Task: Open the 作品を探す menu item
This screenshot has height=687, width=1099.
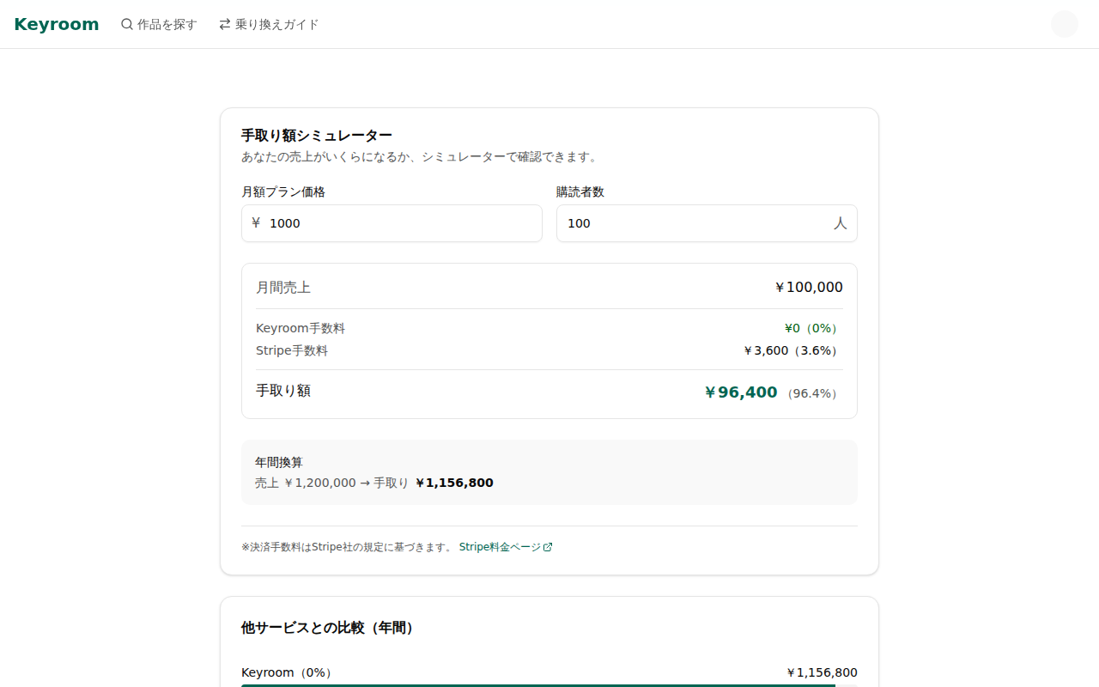Action: point(159,24)
